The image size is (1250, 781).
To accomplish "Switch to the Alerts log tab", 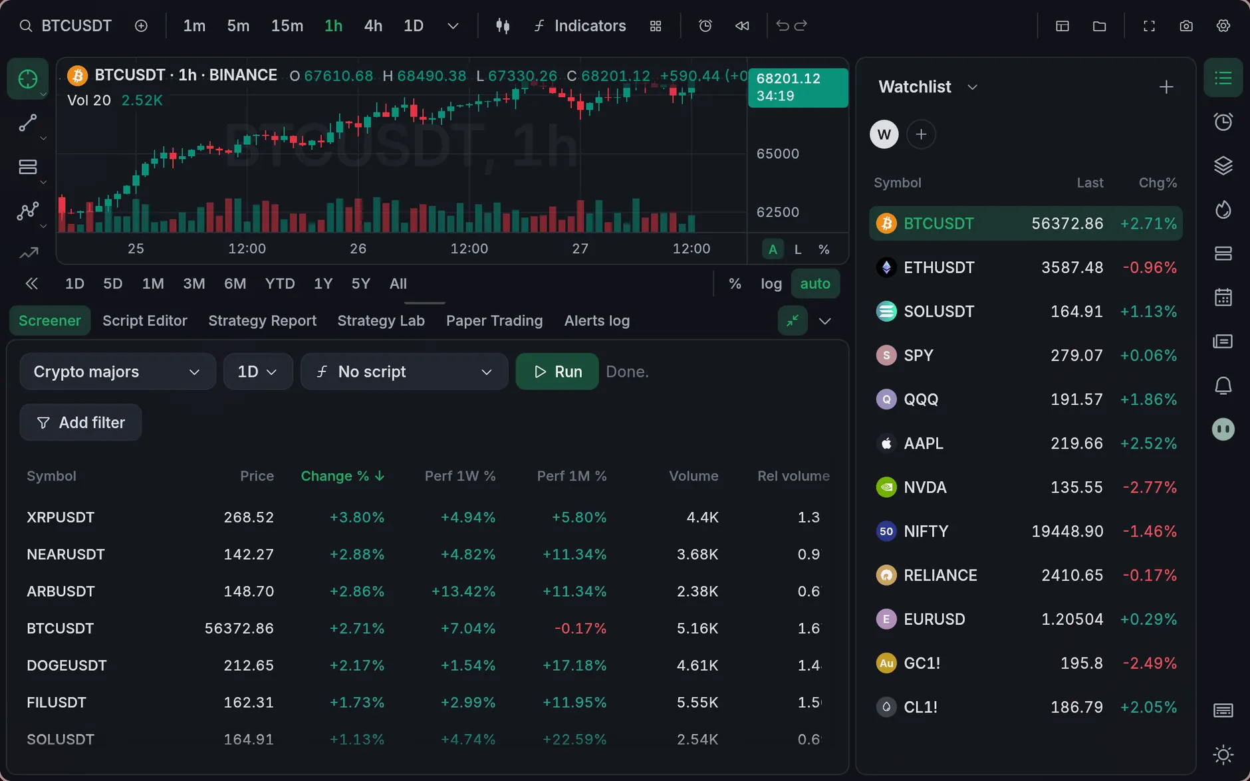I will pyautogui.click(x=597, y=320).
